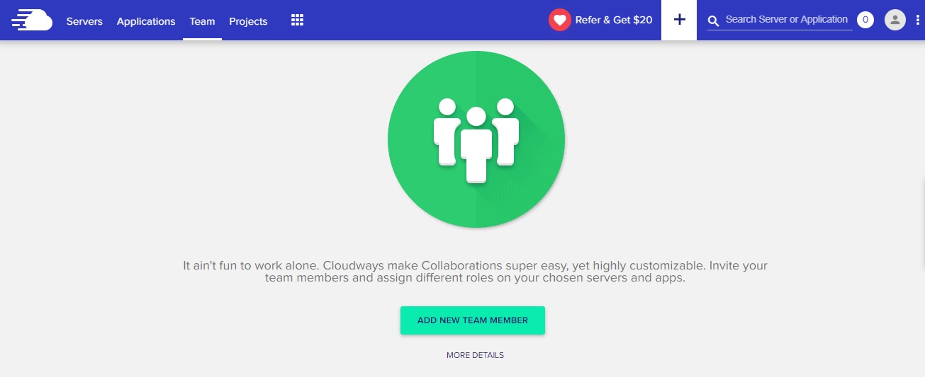Click the red heart referral icon
Screen dimensions: 925x377
(560, 20)
